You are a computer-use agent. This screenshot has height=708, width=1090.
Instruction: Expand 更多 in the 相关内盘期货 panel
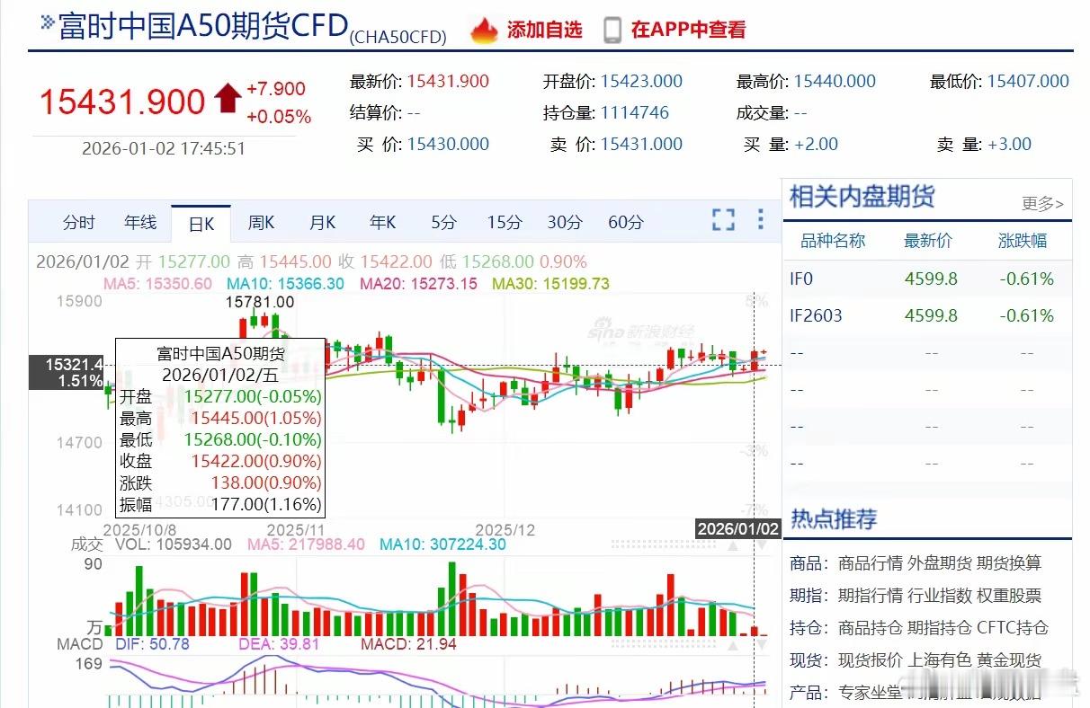coord(1042,204)
